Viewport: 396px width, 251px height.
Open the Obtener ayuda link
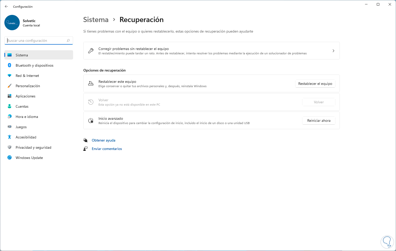click(x=104, y=140)
